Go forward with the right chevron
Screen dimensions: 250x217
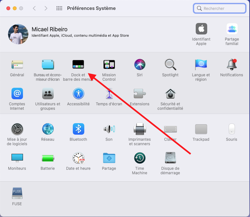(x=46, y=8)
